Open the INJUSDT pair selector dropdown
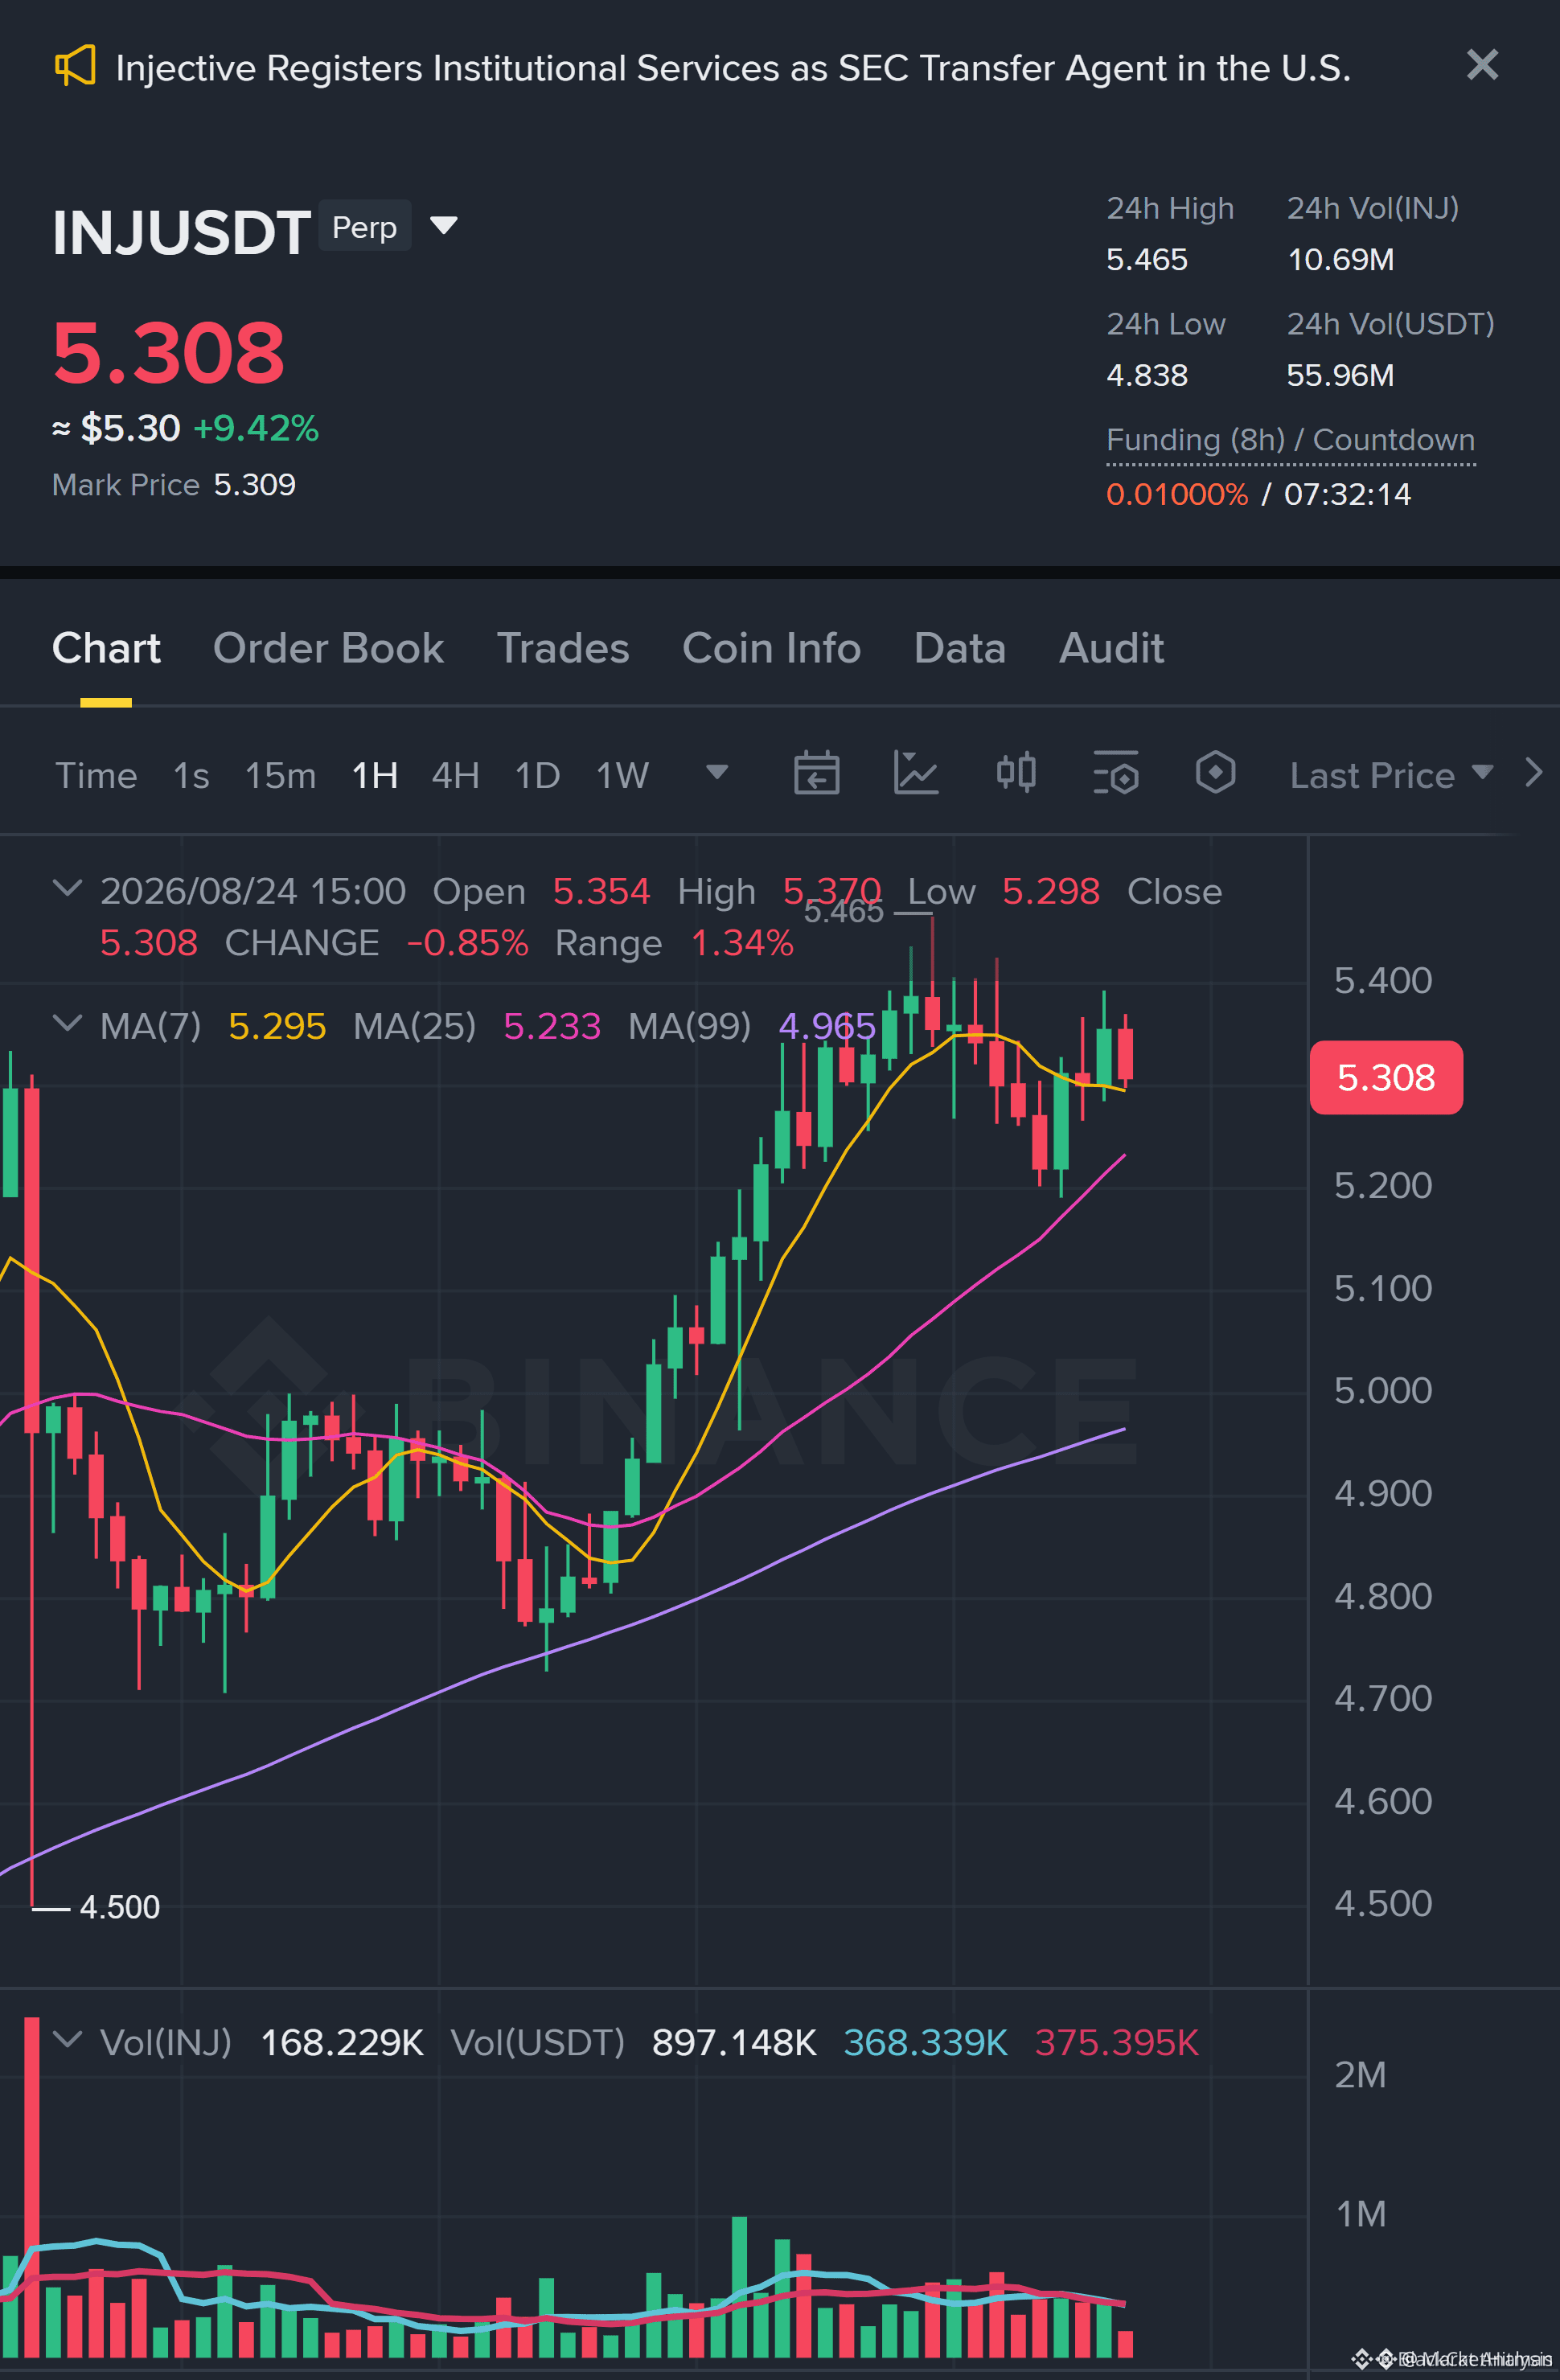1560x2380 pixels. 443,226
